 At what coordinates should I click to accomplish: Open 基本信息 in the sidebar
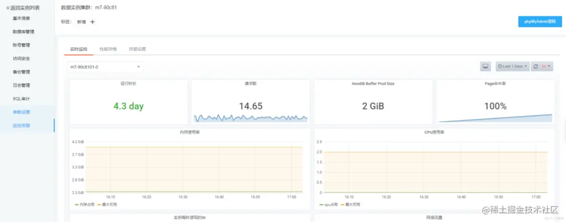(21, 18)
